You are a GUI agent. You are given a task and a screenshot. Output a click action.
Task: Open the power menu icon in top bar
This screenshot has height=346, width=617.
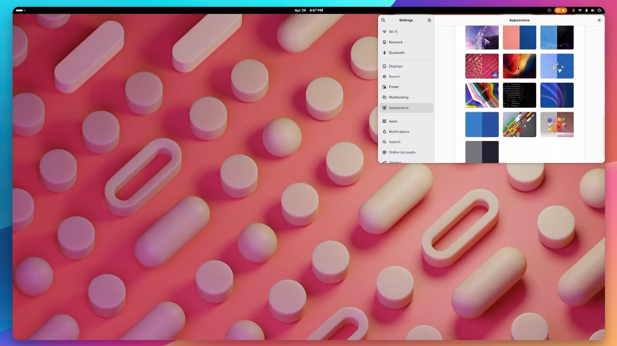point(600,10)
